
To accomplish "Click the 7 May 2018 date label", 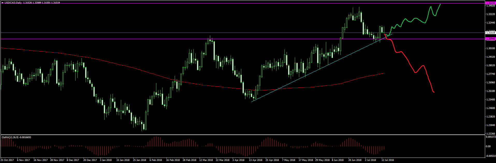I will pos(289,160).
